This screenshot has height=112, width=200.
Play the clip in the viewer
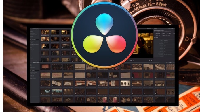pyautogui.click(x=129, y=60)
